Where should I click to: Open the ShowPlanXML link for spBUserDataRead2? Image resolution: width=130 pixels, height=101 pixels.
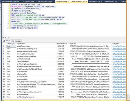(x=119, y=59)
